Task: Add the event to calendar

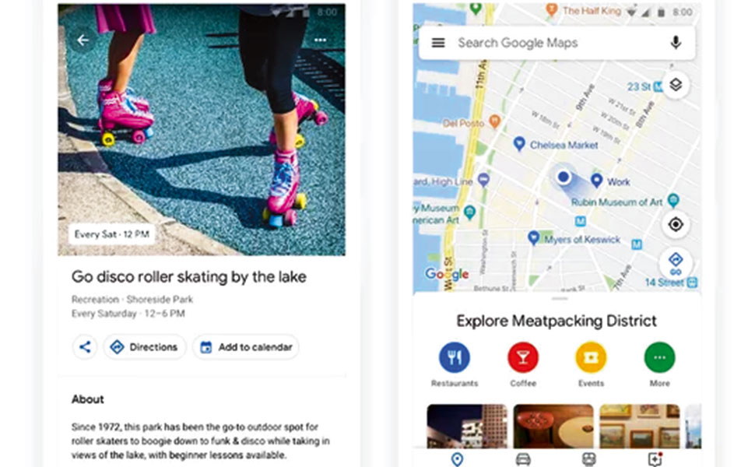Action: (x=246, y=347)
